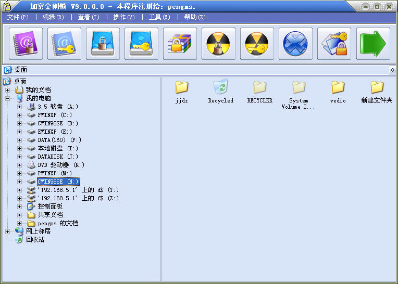The width and height of the screenshot is (398, 284).
Task: Open the 帮助 menu
Action: 194,17
